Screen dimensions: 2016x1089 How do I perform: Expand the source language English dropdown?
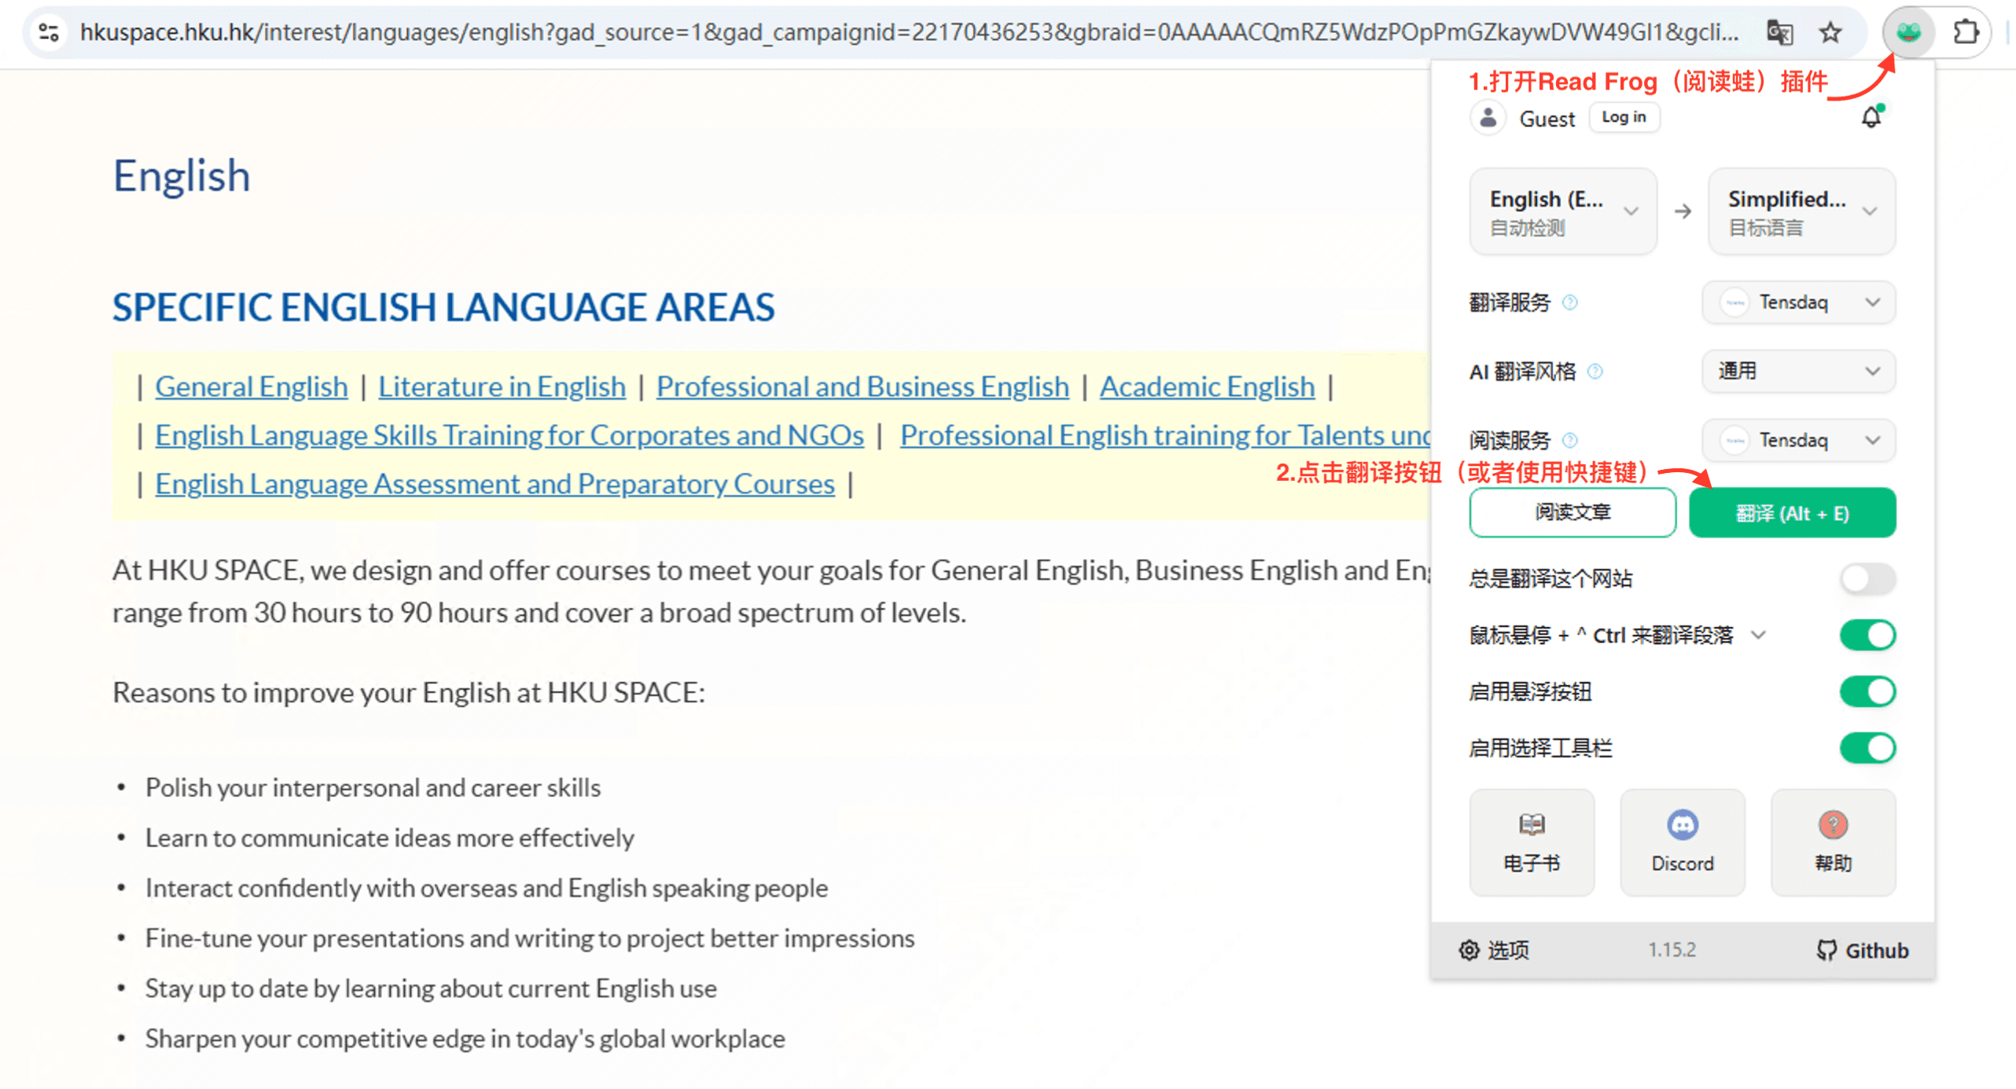pos(1562,211)
